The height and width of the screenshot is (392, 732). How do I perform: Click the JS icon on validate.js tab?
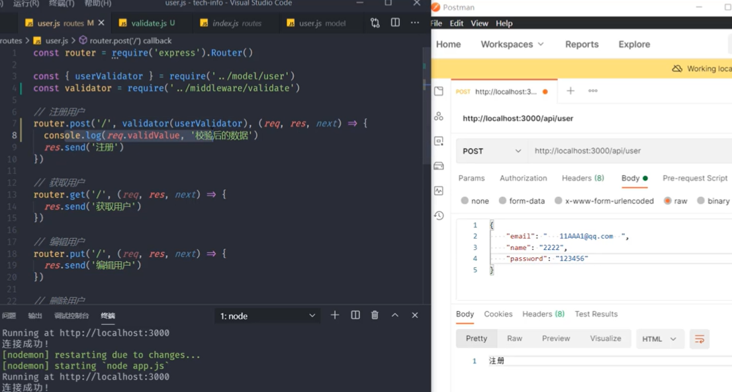pos(123,23)
